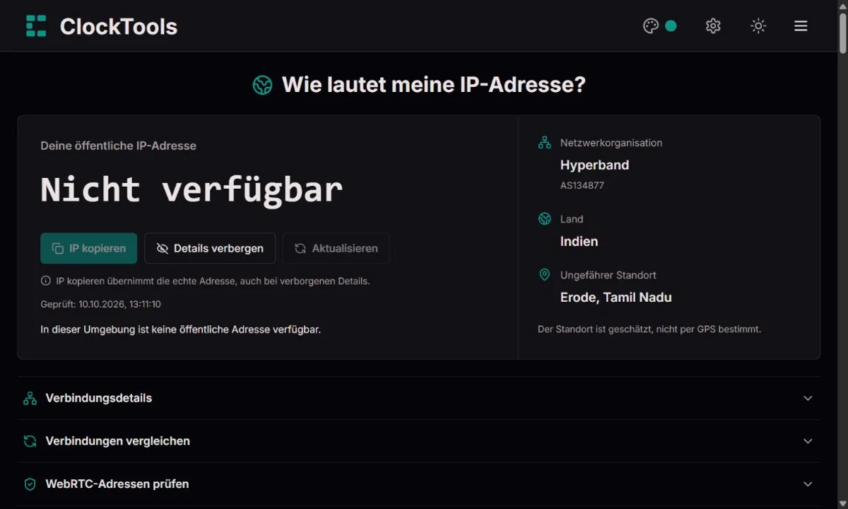Expand WebRTC-Adressen prüfen section

coord(419,484)
